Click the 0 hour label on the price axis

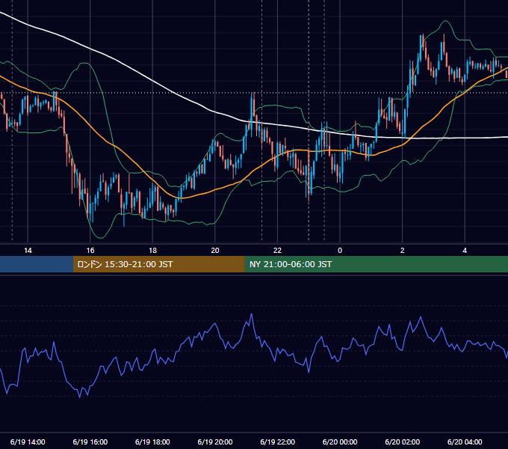340,251
